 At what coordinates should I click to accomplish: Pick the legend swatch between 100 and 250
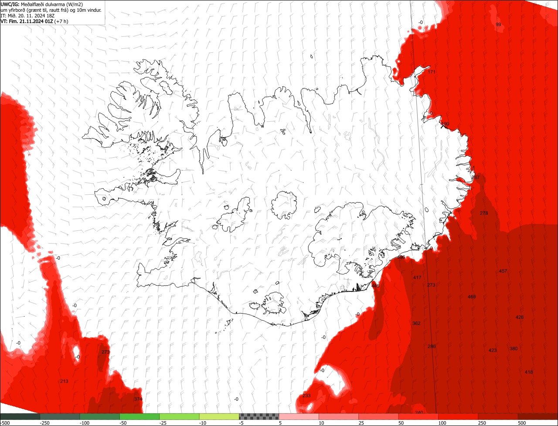coord(459,416)
